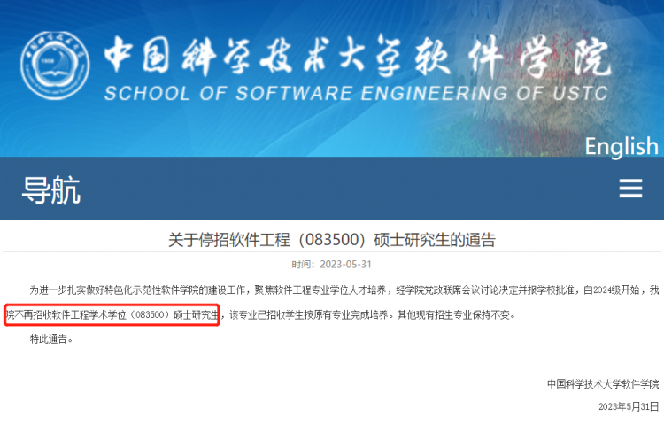This screenshot has height=440, width=664.
Task: Open the hamburger navigation menu icon
Action: click(x=630, y=189)
